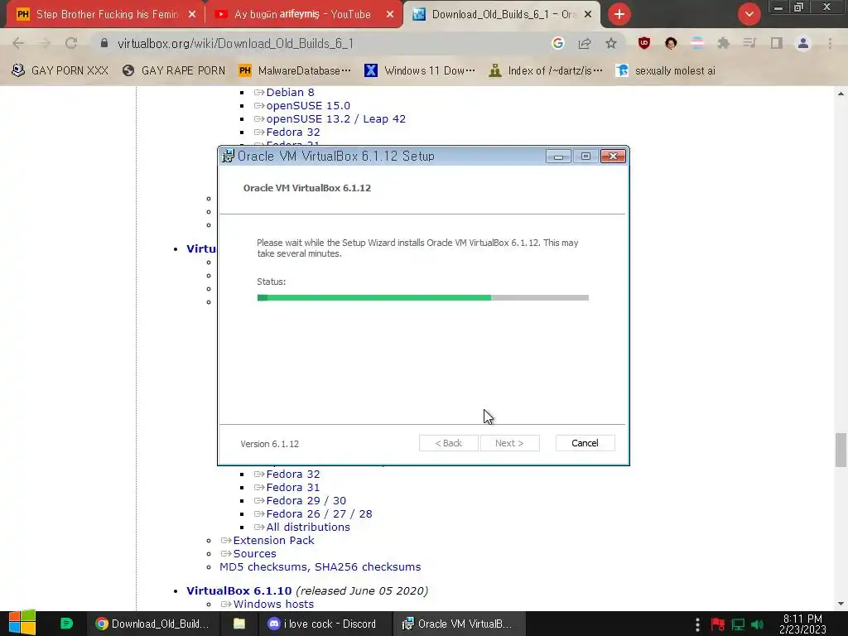848x636 pixels.
Task: Cancel the VirtualBox 6.1.12 setup
Action: click(x=585, y=443)
